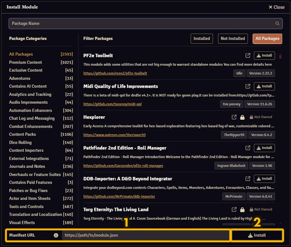This screenshot has width=291, height=247.
Task: Open the pf2e-toolbelt GitHub link
Action: [x=115, y=73]
